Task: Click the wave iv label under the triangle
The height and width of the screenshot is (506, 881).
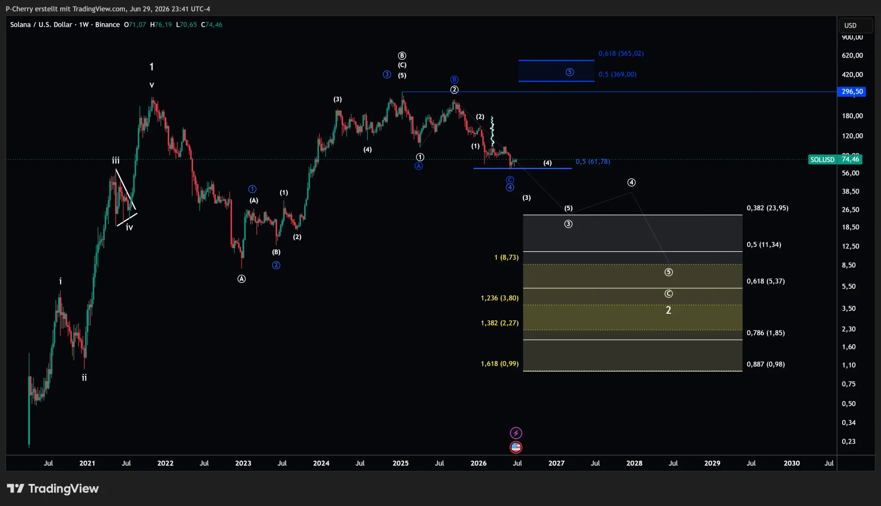Action: point(129,227)
